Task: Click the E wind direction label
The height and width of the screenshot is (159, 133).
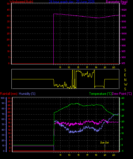Action: [125, 75]
